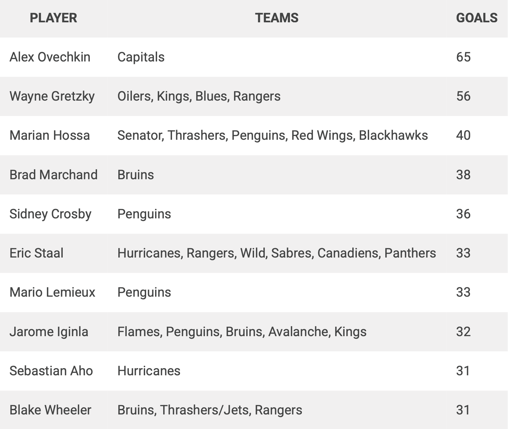The width and height of the screenshot is (511, 429).
Task: Click the Capitals team cell
Action: pos(141,57)
